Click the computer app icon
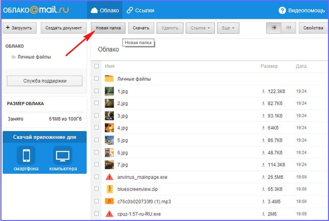Screen dimensions: 329x221 (x=63, y=155)
